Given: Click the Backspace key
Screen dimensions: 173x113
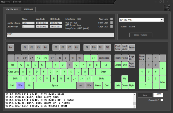Looking at the screenshot, I should click(x=104, y=58).
